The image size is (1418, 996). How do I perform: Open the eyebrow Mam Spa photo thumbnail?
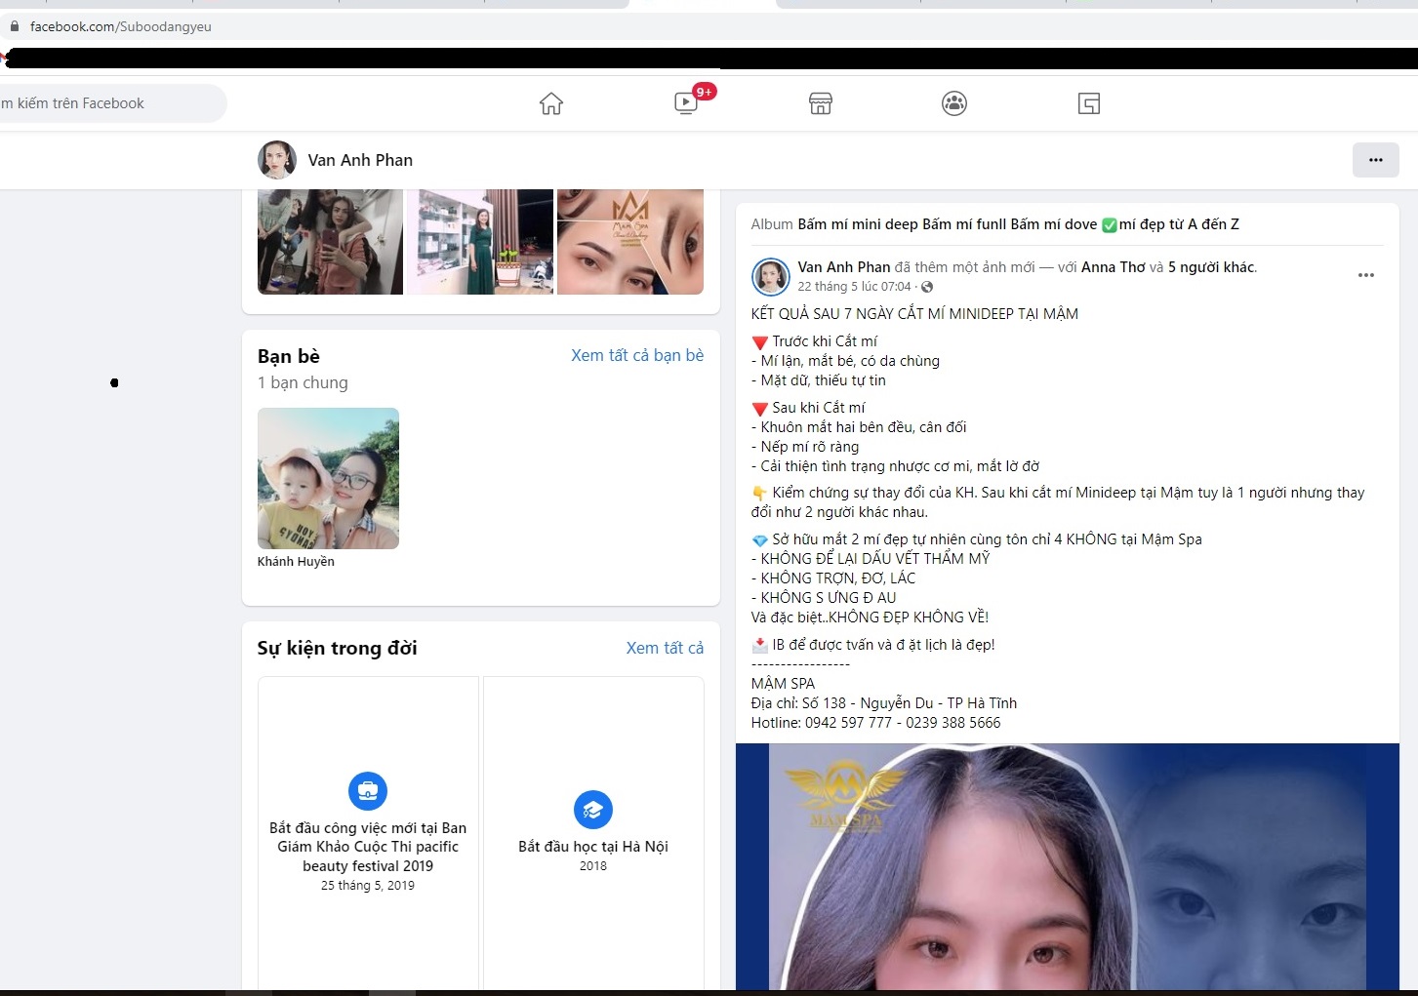pyautogui.click(x=630, y=242)
